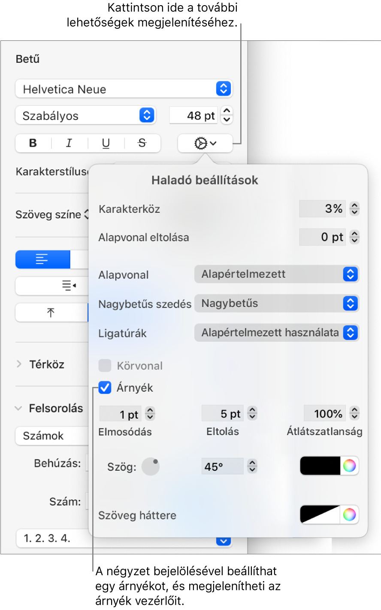The width and height of the screenshot is (381, 610).
Task: Open the Alapértelmezett baseline dropdown
Action: tap(276, 274)
